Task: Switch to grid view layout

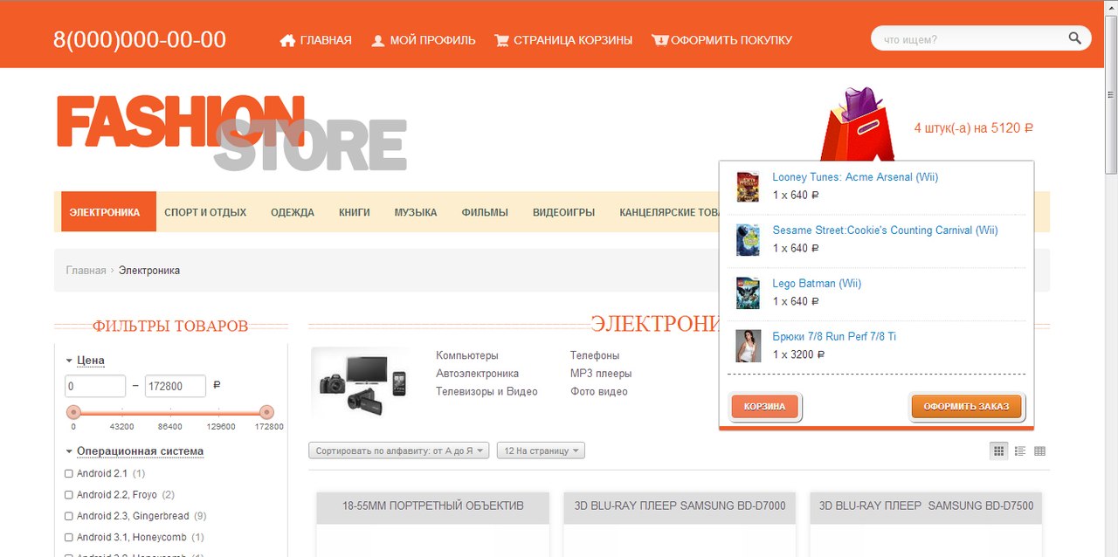Action: [998, 450]
